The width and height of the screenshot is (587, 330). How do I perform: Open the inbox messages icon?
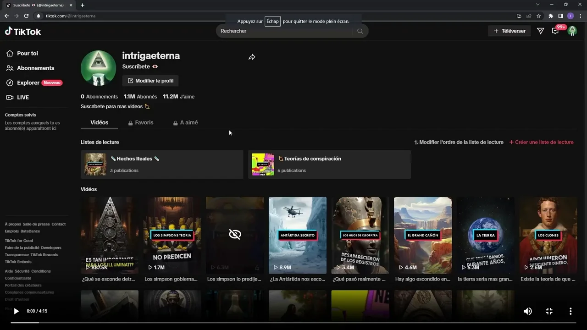[x=555, y=31]
